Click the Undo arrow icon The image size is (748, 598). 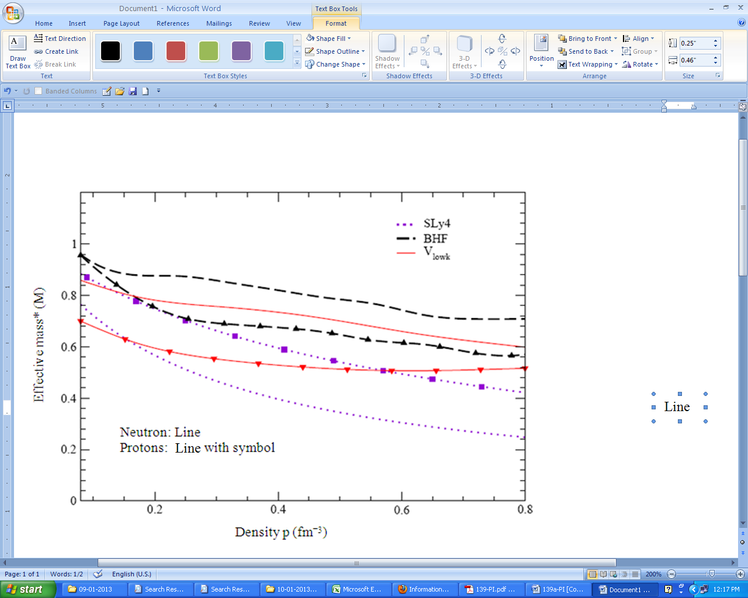coord(8,91)
